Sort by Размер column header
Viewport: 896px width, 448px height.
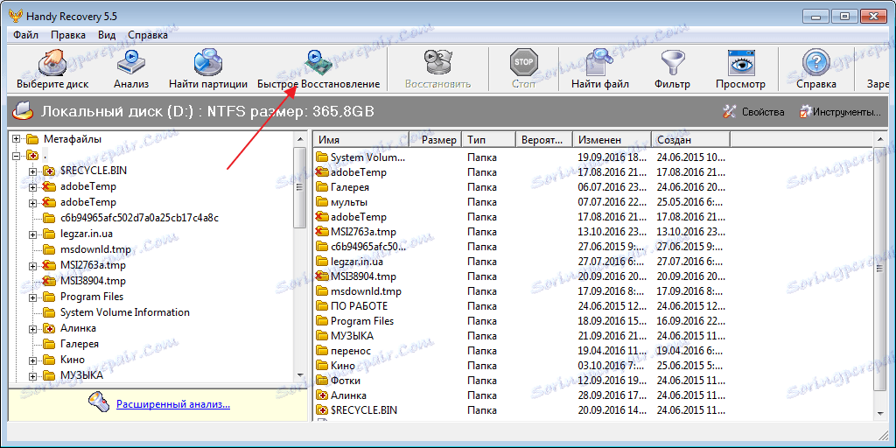[435, 139]
